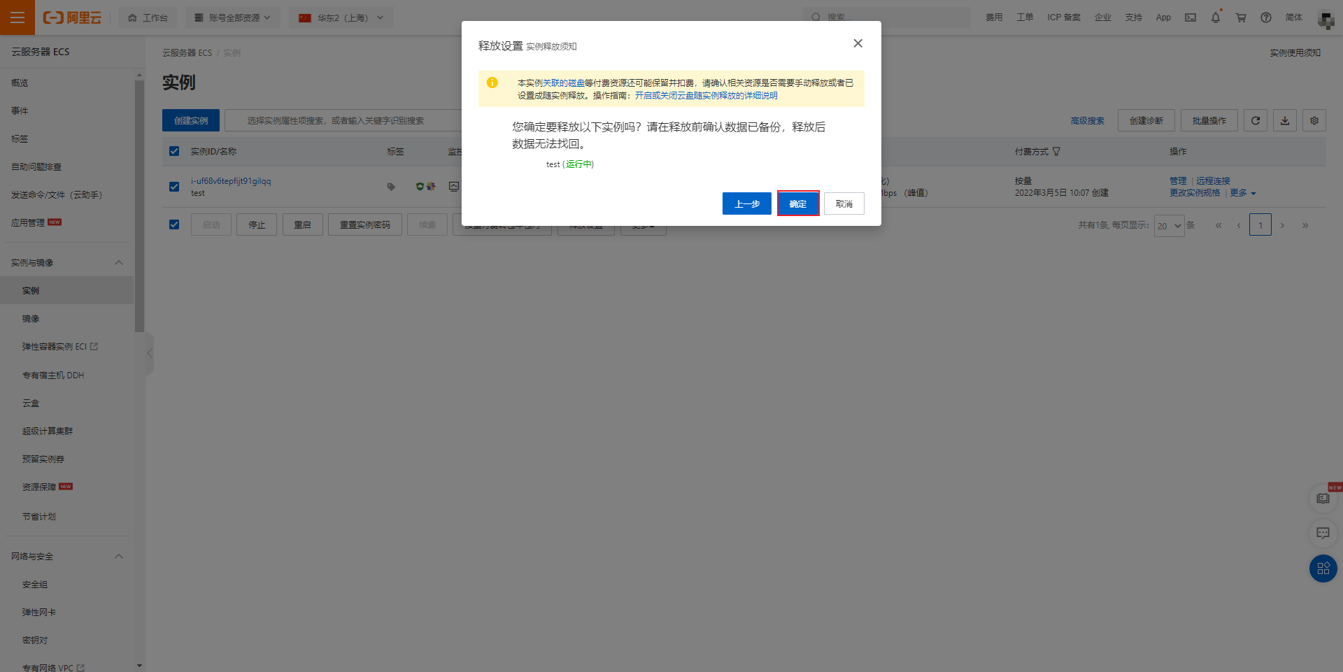Select 概览 in the sidebar

pyautogui.click(x=20, y=83)
